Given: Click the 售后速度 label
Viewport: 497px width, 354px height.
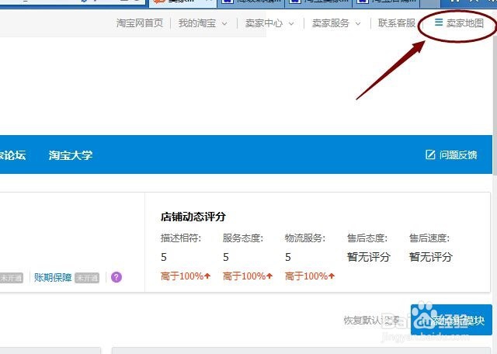Looking at the screenshot, I should (429, 238).
